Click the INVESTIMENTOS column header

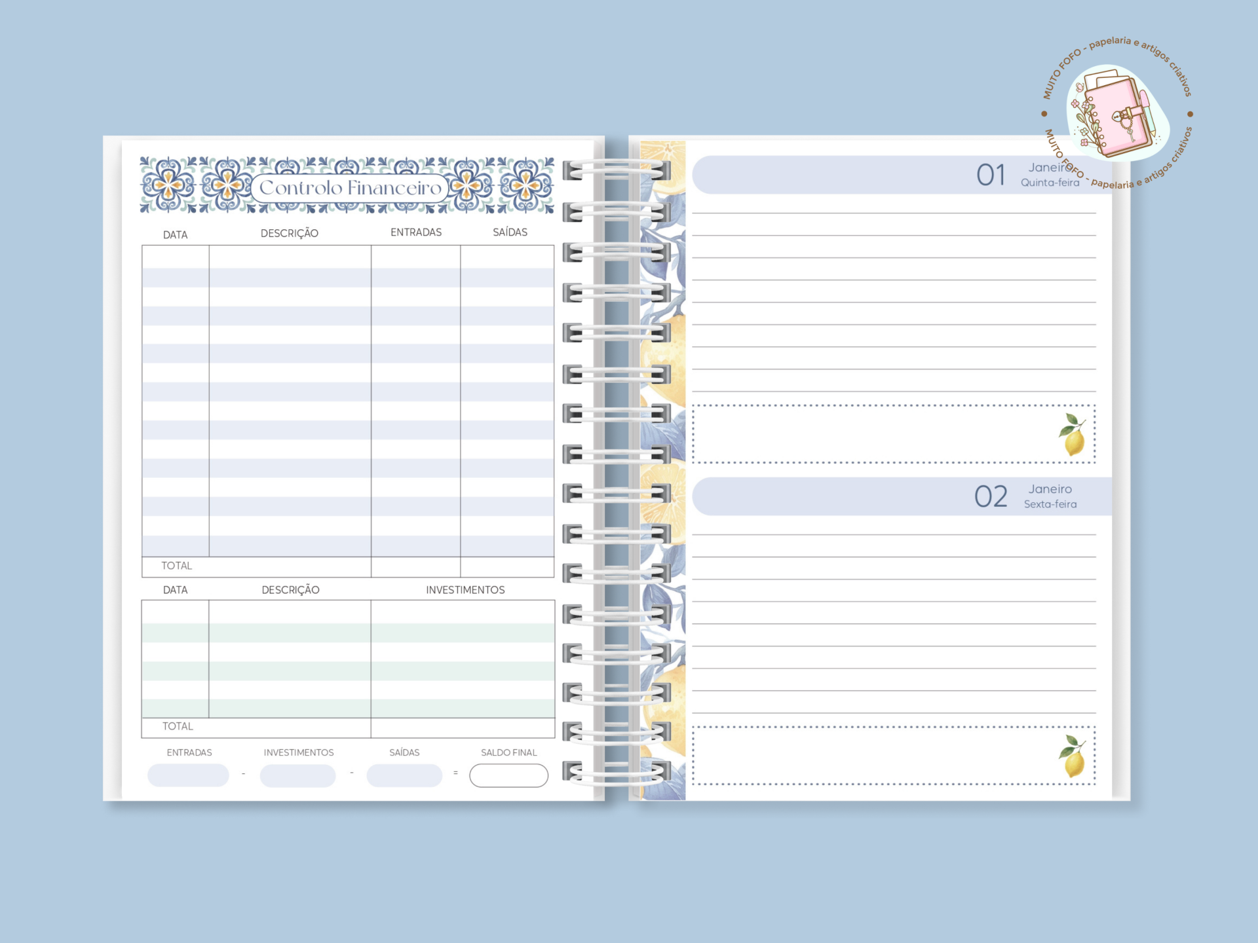coord(465,590)
